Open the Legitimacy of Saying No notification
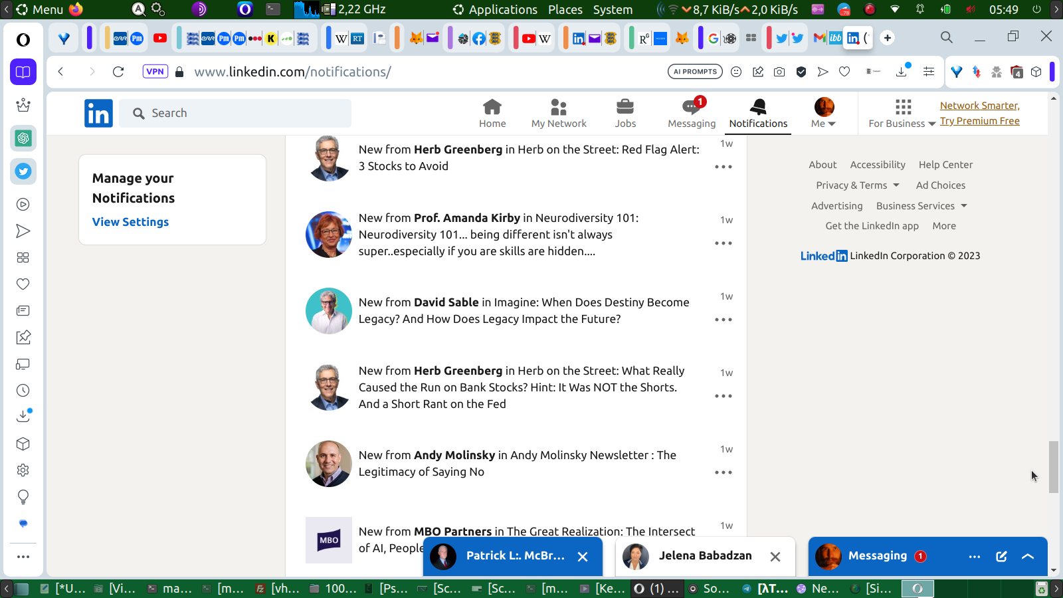This screenshot has width=1063, height=598. point(518,463)
